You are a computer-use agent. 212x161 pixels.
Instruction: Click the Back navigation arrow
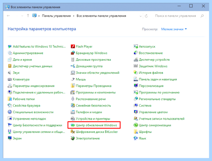pyautogui.click(x=8, y=16)
